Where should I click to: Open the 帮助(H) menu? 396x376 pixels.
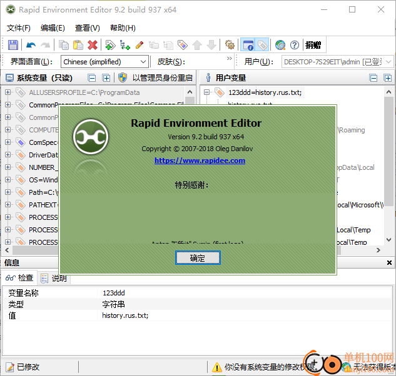tap(123, 27)
